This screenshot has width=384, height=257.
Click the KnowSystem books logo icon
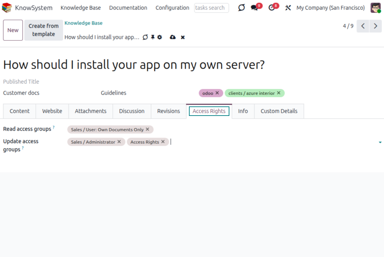[x=7, y=8]
